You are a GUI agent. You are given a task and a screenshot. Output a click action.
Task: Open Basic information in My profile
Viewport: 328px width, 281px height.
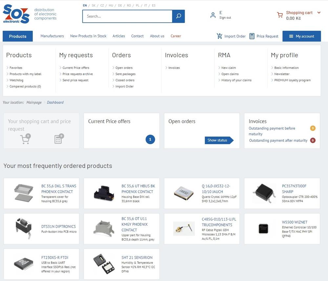286,68
